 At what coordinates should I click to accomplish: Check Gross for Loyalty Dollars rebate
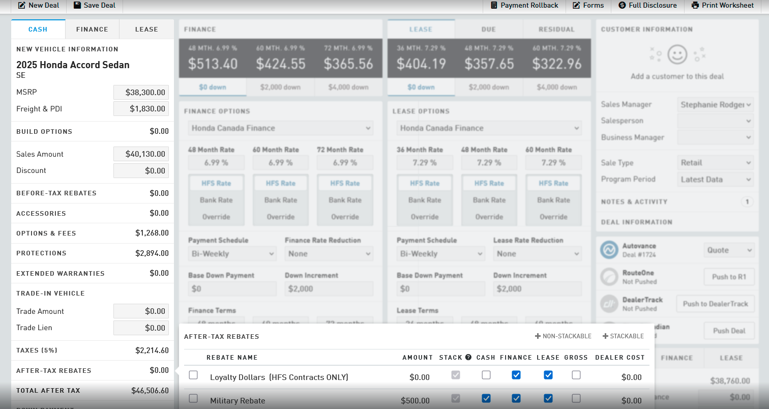tap(576, 375)
